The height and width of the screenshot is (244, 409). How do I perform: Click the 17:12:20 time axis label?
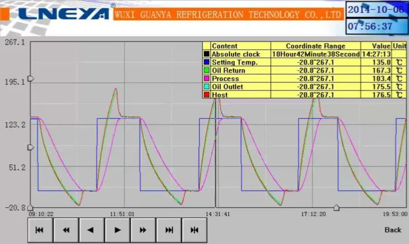pos(314,214)
